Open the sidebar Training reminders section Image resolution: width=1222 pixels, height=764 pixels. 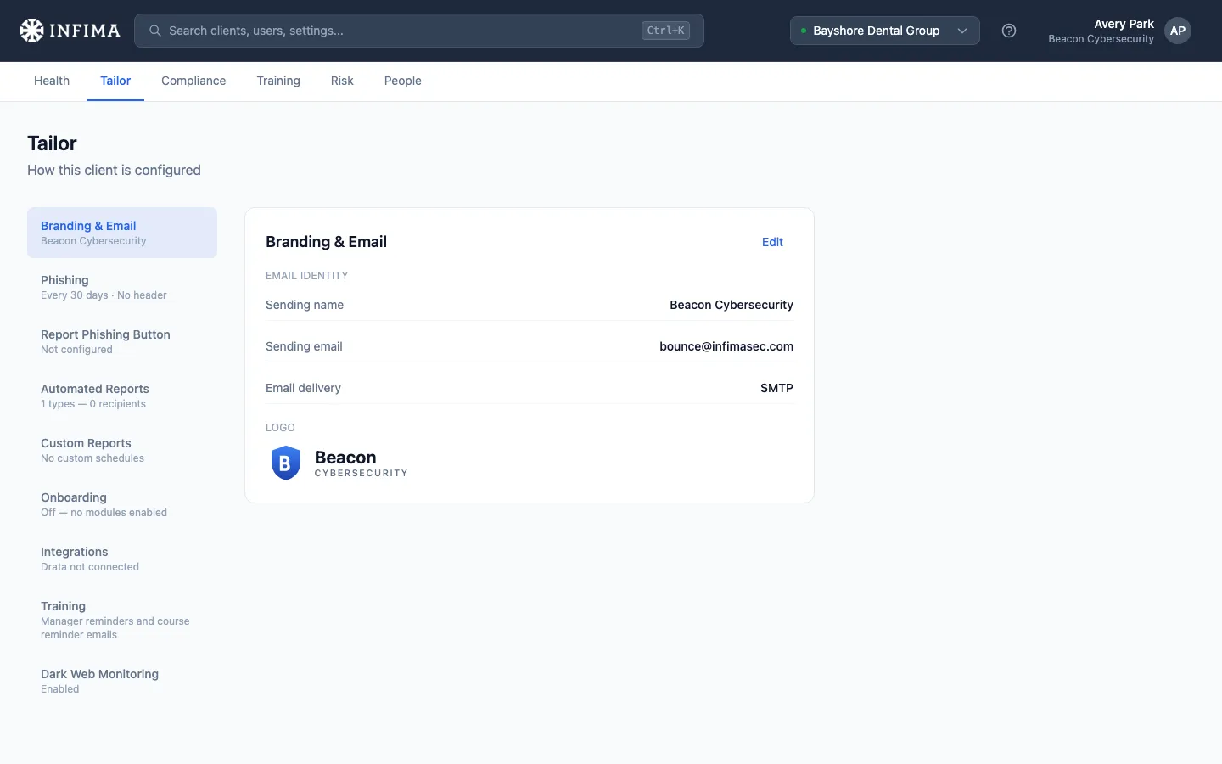(122, 620)
